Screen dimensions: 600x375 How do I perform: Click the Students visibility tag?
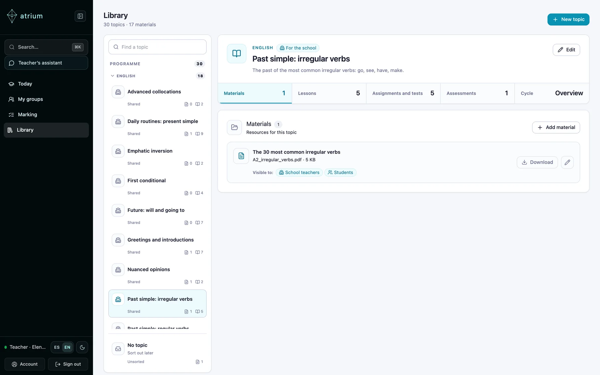point(340,172)
